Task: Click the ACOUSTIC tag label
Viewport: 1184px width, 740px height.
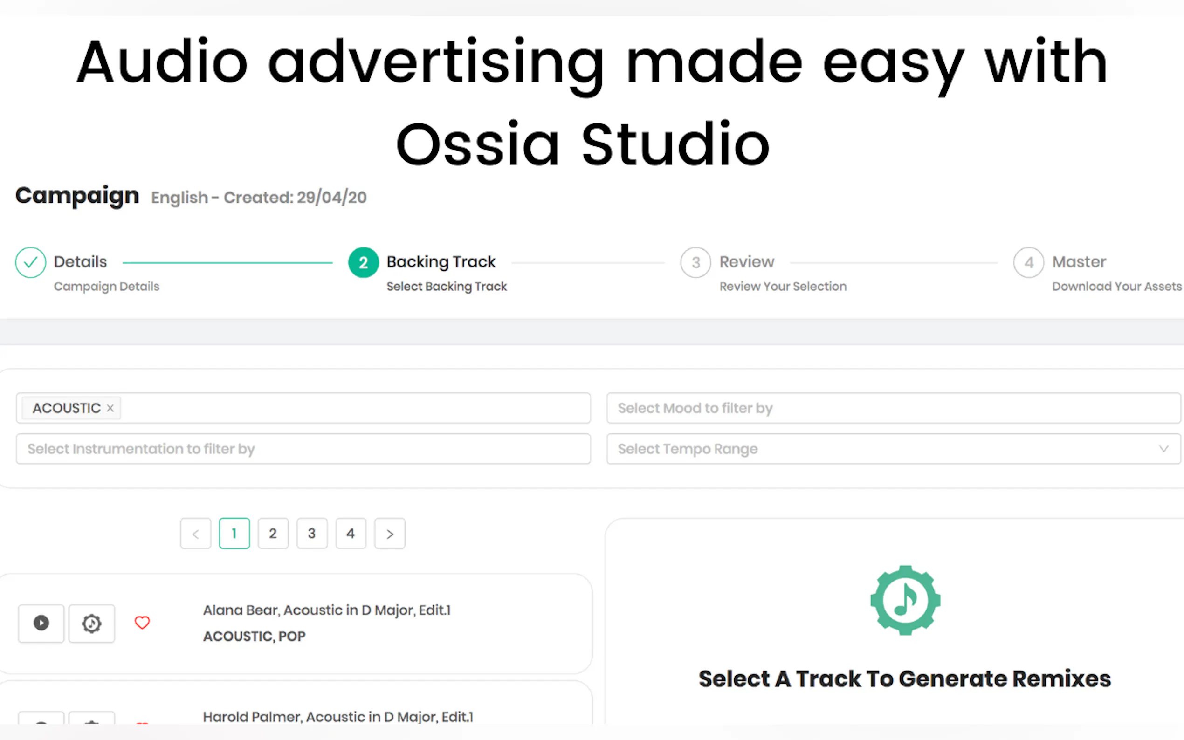Action: tap(67, 408)
